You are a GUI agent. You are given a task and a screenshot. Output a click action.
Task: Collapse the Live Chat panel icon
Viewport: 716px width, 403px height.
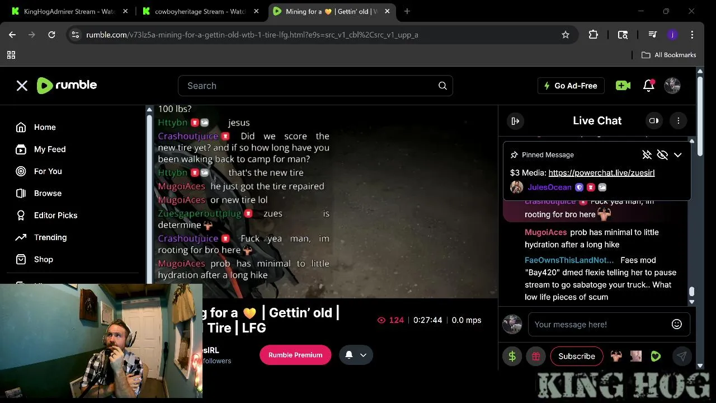point(515,120)
